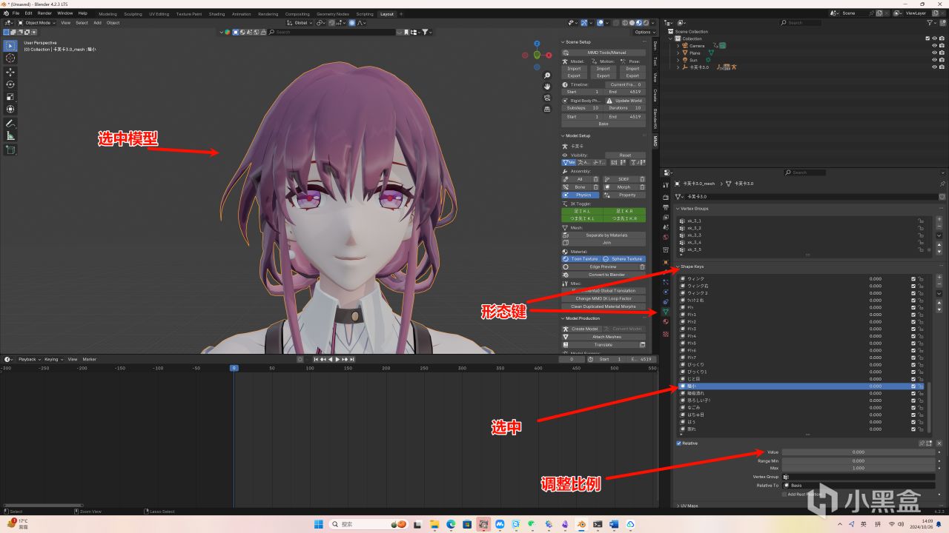949x533 pixels.
Task: Click the X to clear shape keys
Action: click(939, 443)
